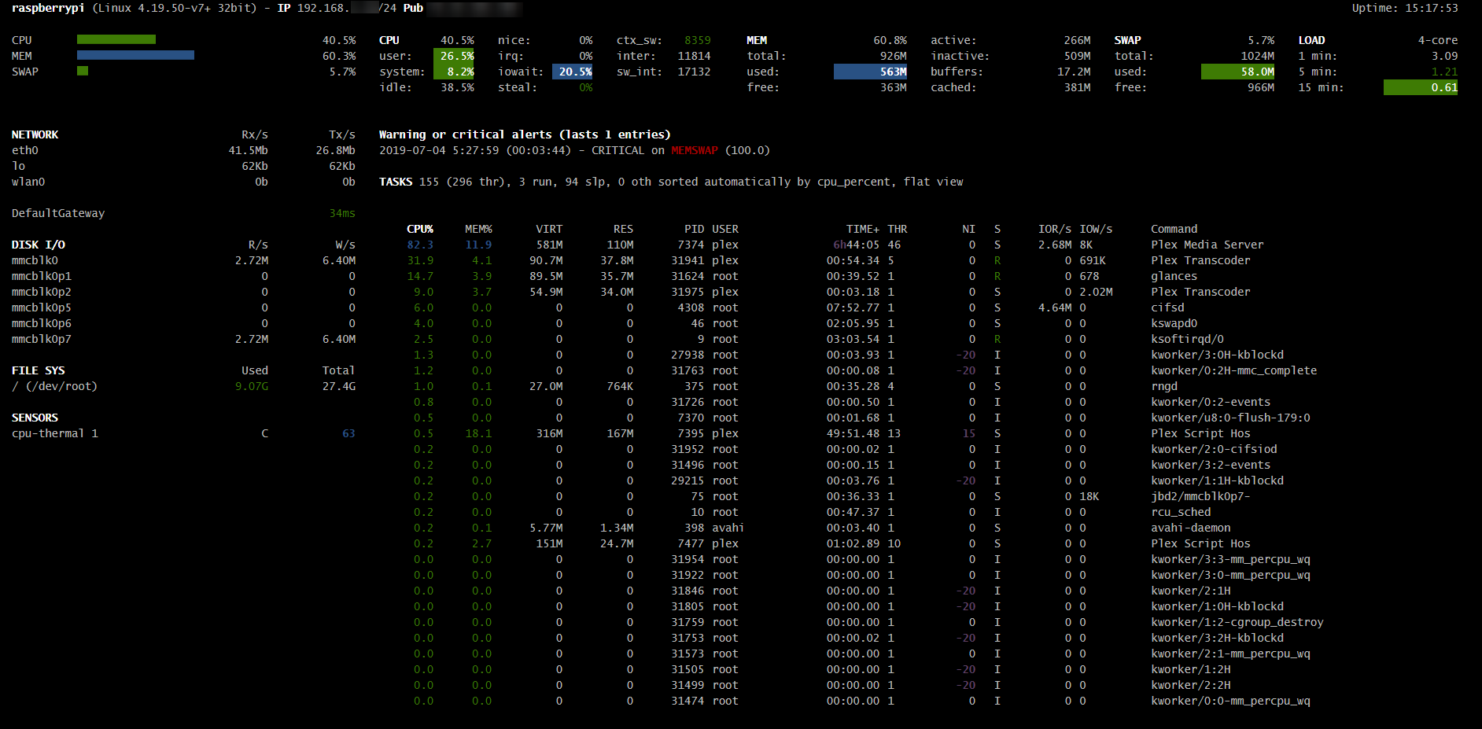Image resolution: width=1482 pixels, height=729 pixels.
Task: Click the LOAD 15 min value 0.61
Action: coord(1421,87)
